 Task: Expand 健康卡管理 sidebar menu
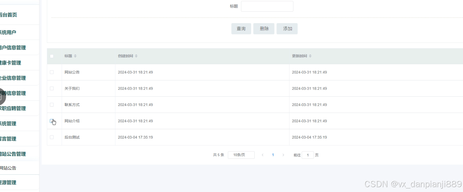tap(19, 63)
